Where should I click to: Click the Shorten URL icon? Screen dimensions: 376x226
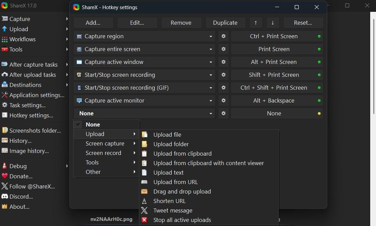click(x=144, y=201)
